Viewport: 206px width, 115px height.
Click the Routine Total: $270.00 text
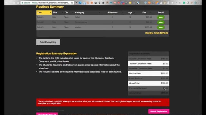pos(157,33)
